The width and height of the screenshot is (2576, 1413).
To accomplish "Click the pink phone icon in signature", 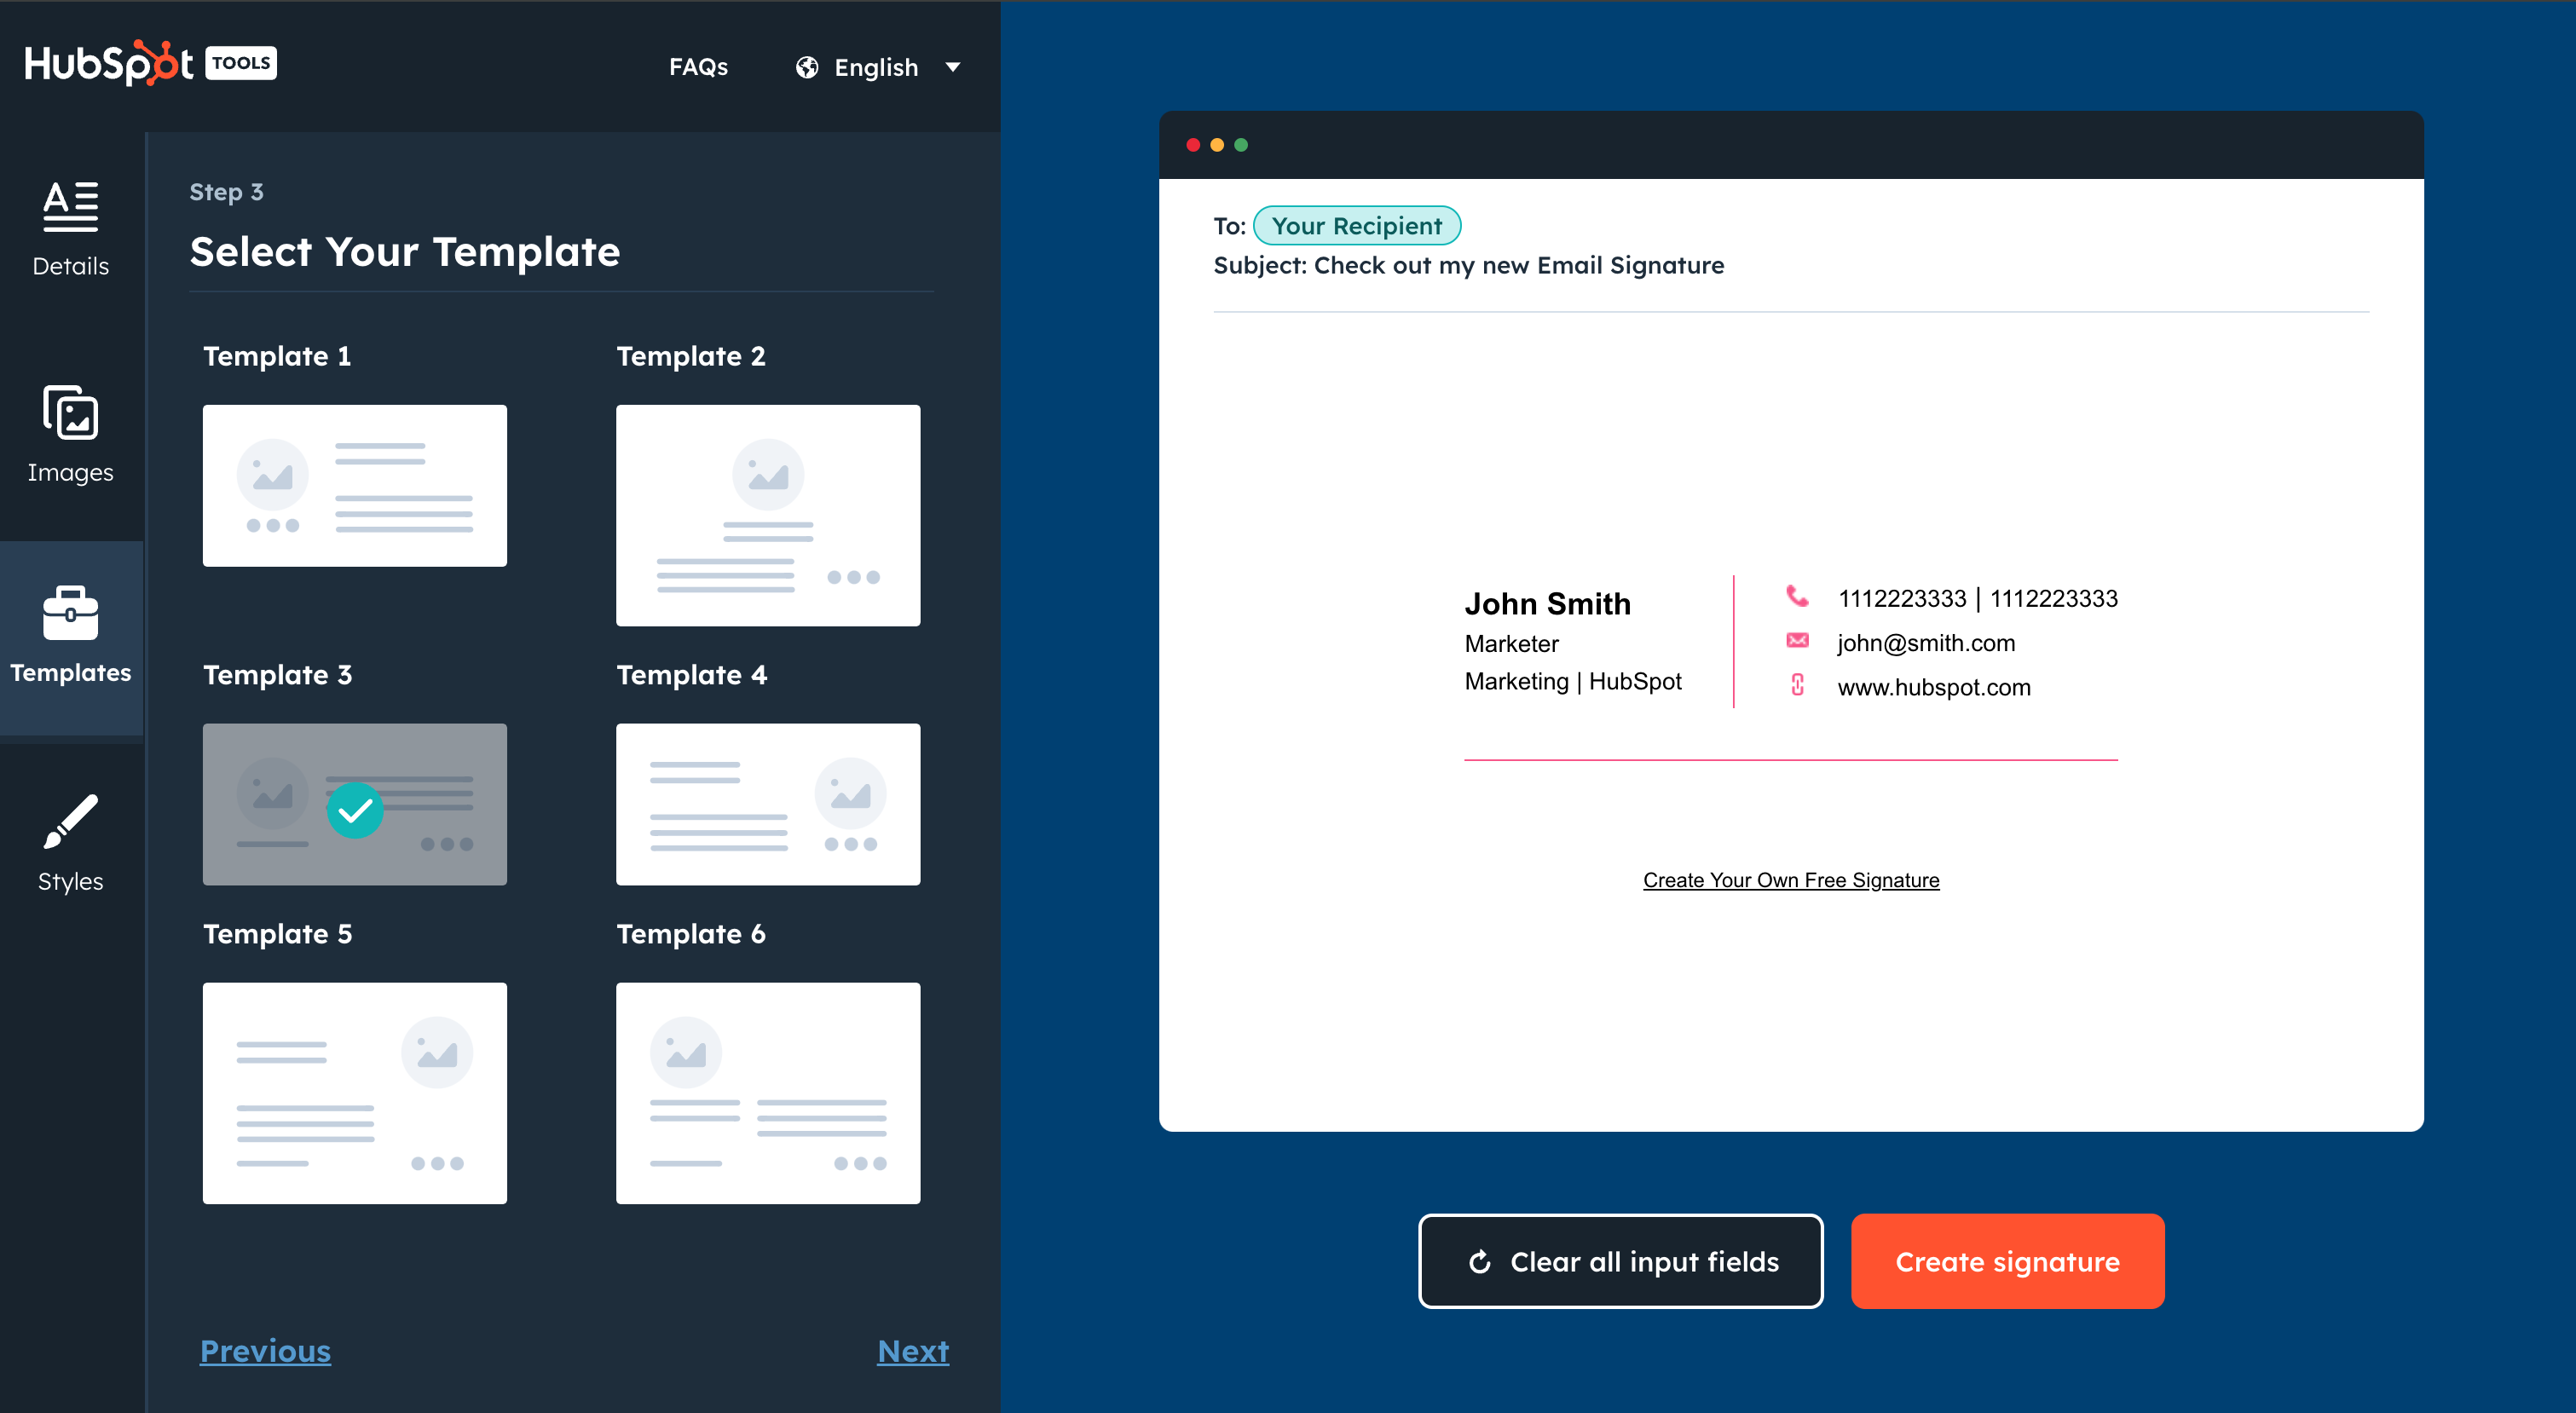I will pos(1797,597).
